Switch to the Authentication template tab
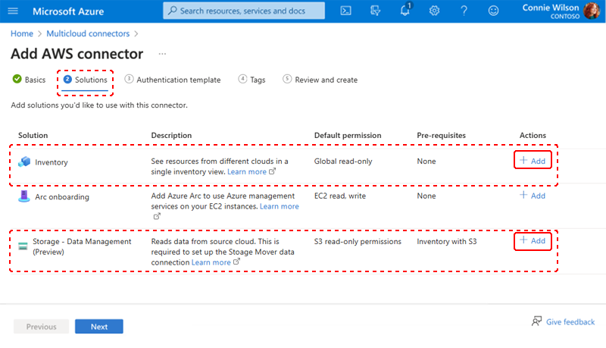Image resolution: width=606 pixels, height=348 pixels. coord(173,80)
